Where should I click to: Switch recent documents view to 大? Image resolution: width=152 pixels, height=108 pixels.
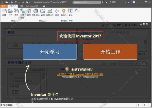(106, 64)
